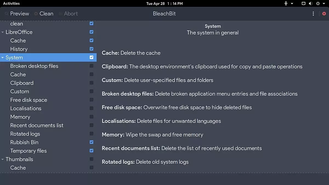The image size is (329, 185).
Task: Collapse the LibreOffice tree group
Action: click(x=2, y=32)
